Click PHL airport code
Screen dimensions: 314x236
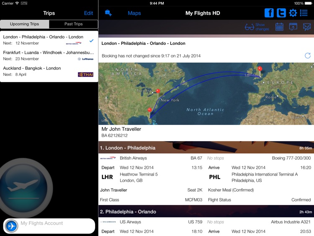(215, 177)
